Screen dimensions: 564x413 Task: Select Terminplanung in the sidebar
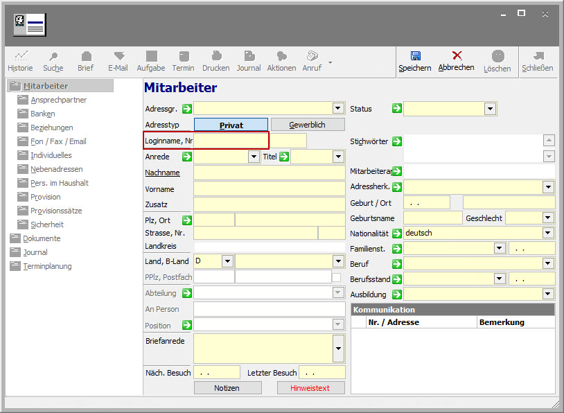point(47,266)
